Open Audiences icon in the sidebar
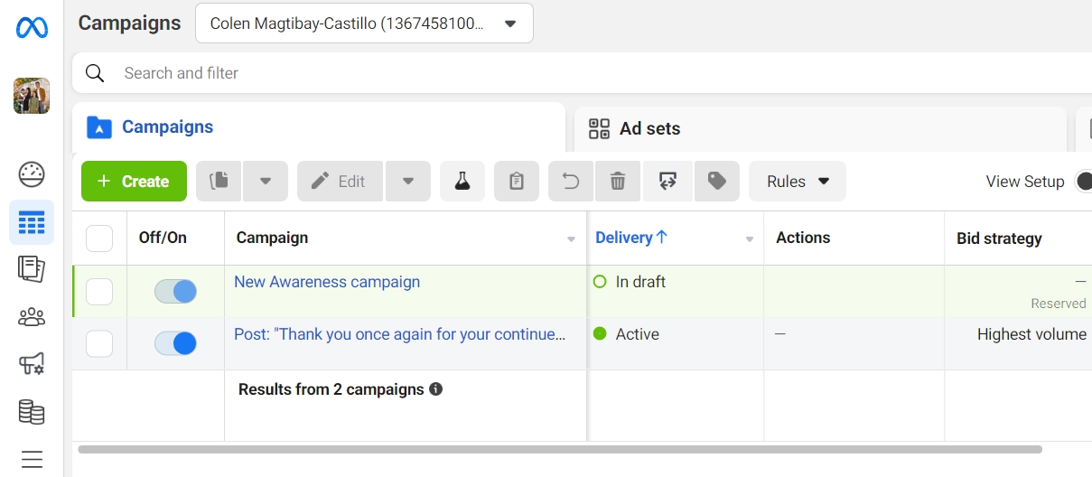This screenshot has width=1092, height=477. tap(32, 316)
